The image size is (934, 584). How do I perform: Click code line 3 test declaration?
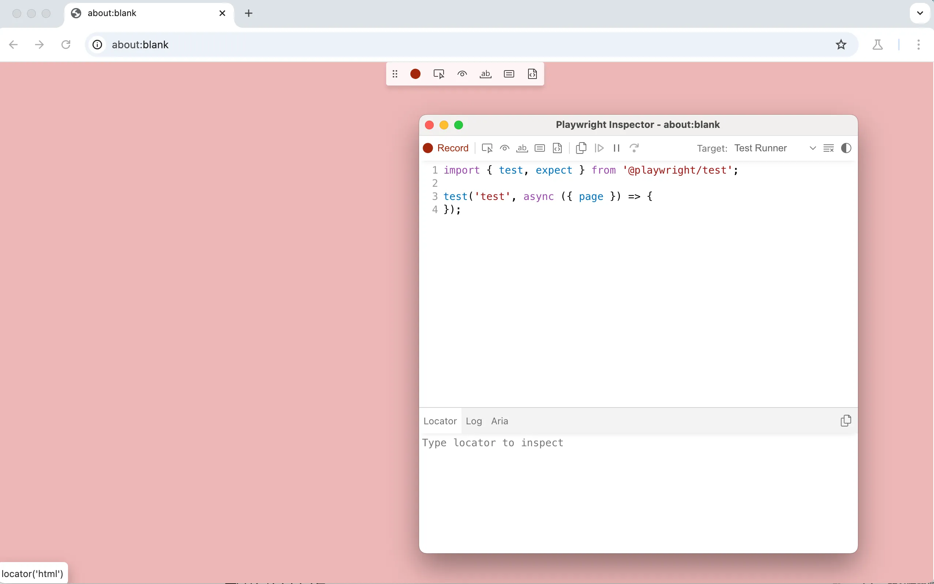pyautogui.click(x=548, y=197)
